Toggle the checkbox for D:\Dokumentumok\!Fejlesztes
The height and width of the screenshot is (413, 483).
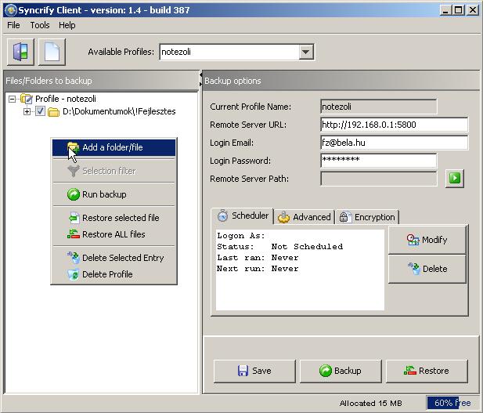point(40,111)
